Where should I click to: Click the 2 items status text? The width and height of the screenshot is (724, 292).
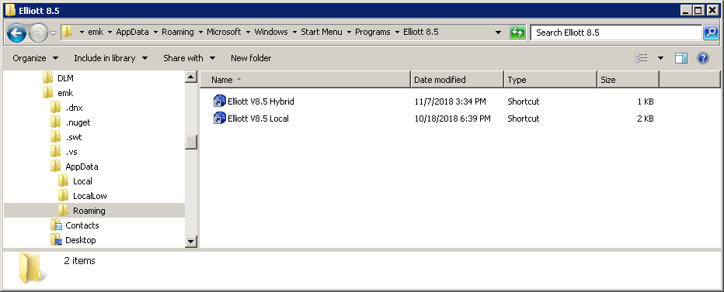pyautogui.click(x=79, y=261)
